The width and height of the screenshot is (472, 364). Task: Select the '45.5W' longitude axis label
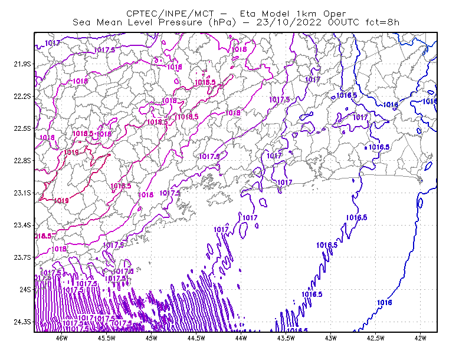(x=107, y=338)
